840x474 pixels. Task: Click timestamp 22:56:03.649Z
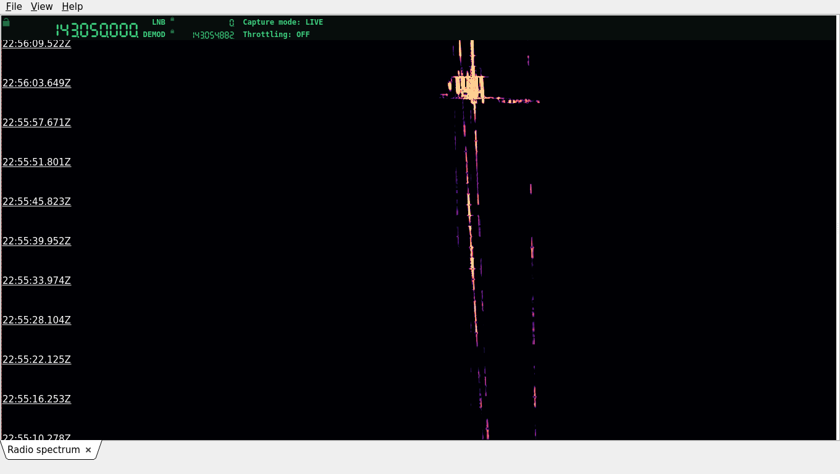pos(37,83)
